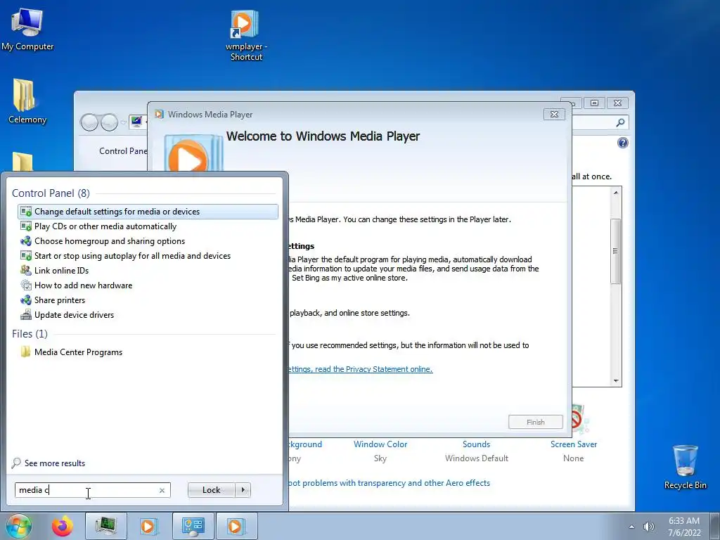
Task: Click the Control Panel address bar computer icon
Action: (136, 122)
